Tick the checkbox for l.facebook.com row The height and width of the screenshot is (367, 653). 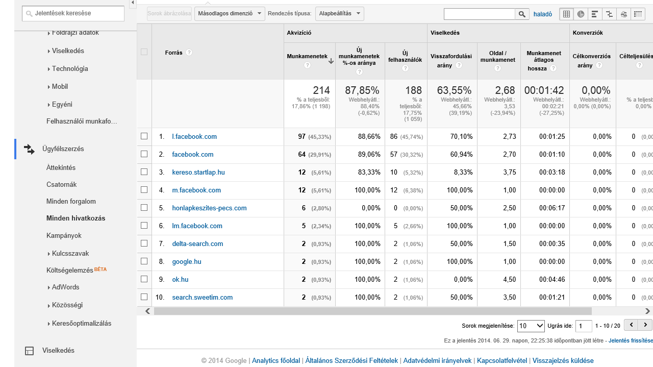tap(144, 136)
